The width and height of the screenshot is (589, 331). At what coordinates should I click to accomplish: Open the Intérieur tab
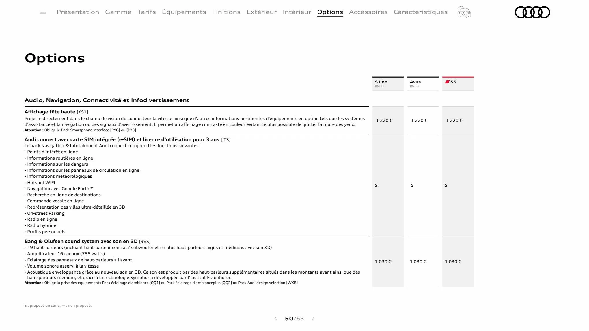tap(297, 12)
